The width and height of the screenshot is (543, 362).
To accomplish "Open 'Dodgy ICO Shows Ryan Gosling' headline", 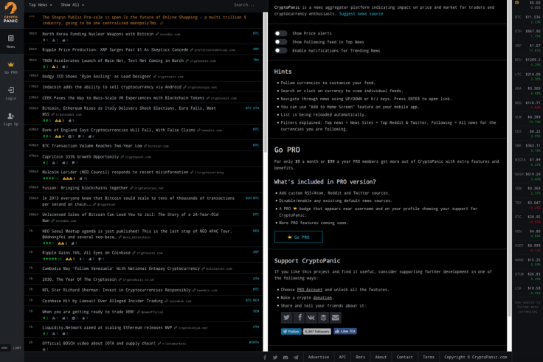I will (x=96, y=77).
